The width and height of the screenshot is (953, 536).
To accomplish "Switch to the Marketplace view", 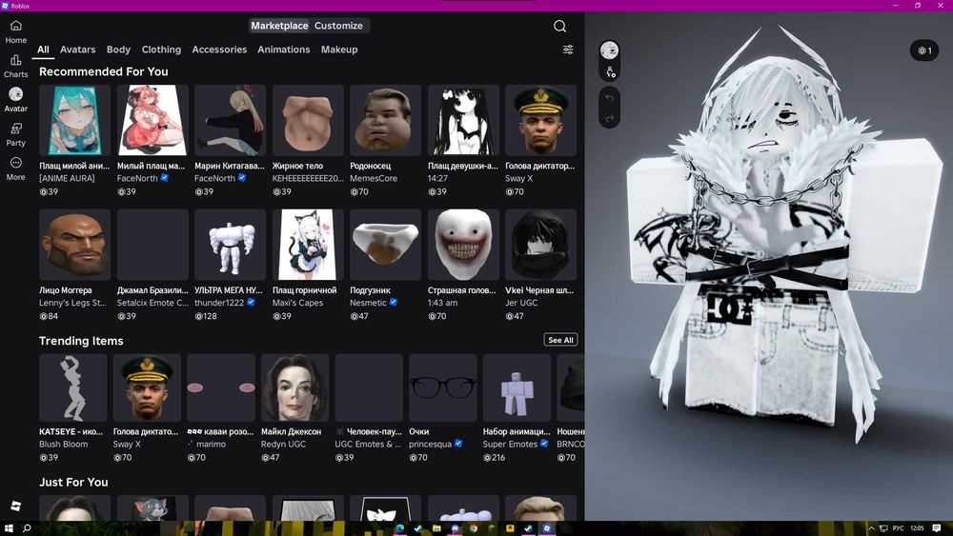I will pos(279,26).
